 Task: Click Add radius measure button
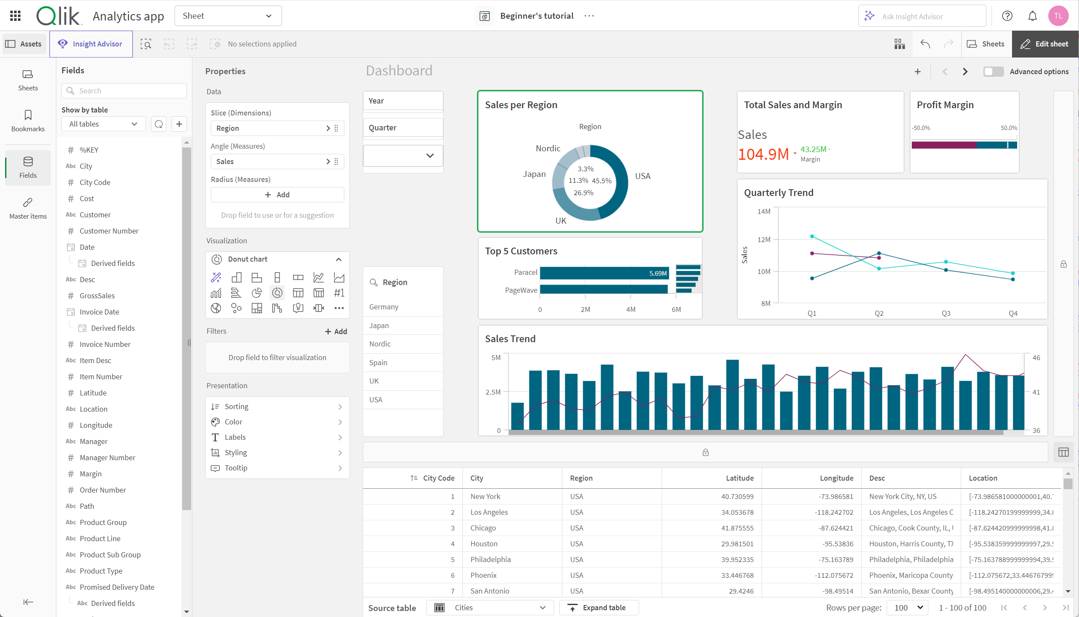point(277,194)
